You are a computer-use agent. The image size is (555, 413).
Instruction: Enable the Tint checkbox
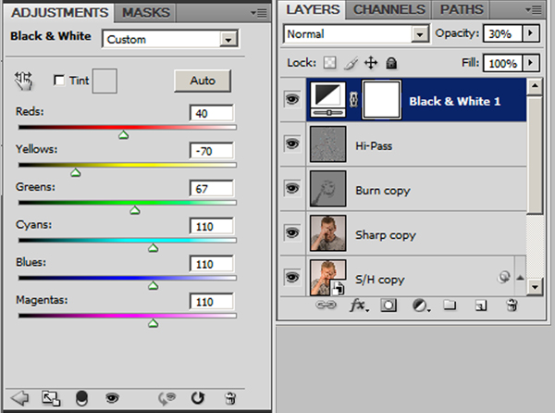60,81
